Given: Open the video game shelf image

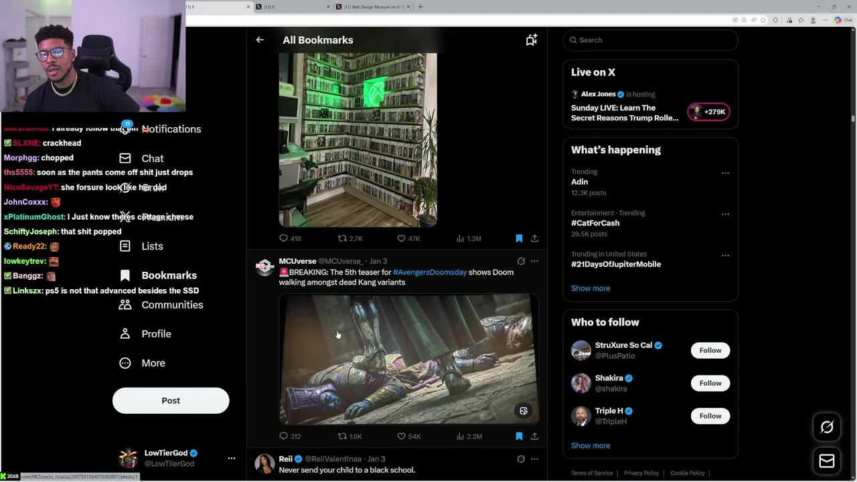Looking at the screenshot, I should (x=358, y=140).
